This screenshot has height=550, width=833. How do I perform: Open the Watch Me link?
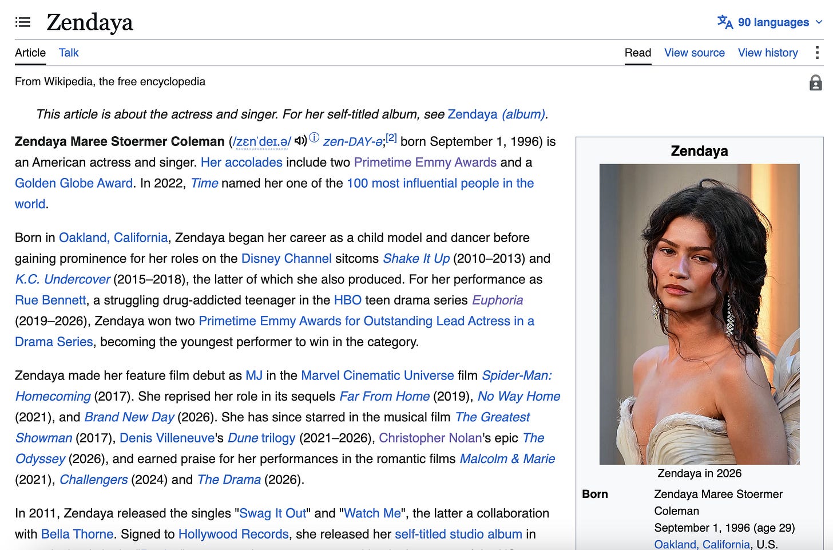tap(372, 513)
